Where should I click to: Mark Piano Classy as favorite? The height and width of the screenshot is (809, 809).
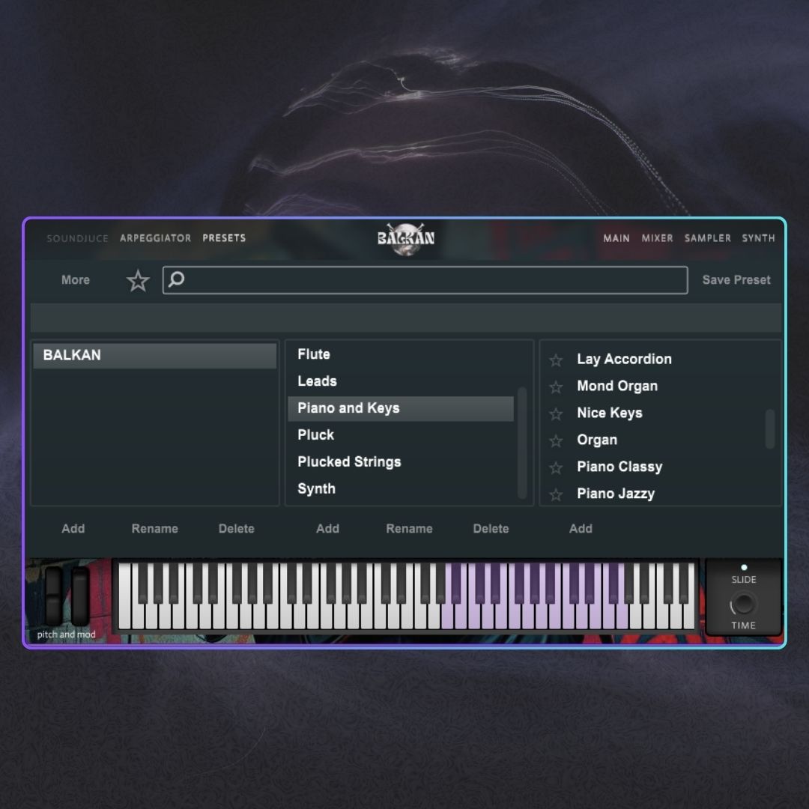556,468
